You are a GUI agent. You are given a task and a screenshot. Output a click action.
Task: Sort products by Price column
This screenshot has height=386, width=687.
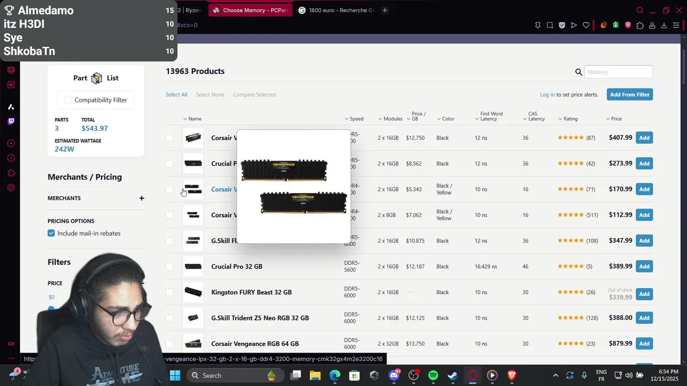click(613, 118)
